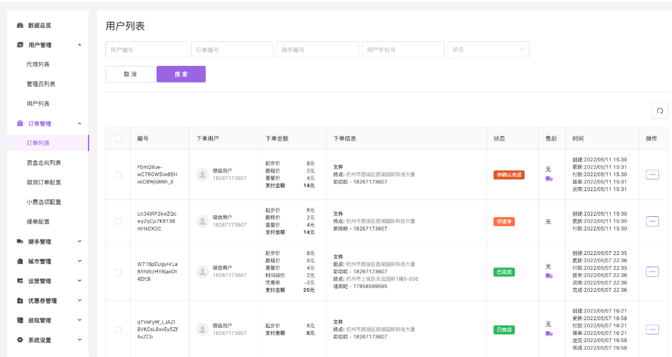Viewport: 672px width, 357px height.
Task: Expand the 城市管理 menu chevron
Action: tap(80, 261)
